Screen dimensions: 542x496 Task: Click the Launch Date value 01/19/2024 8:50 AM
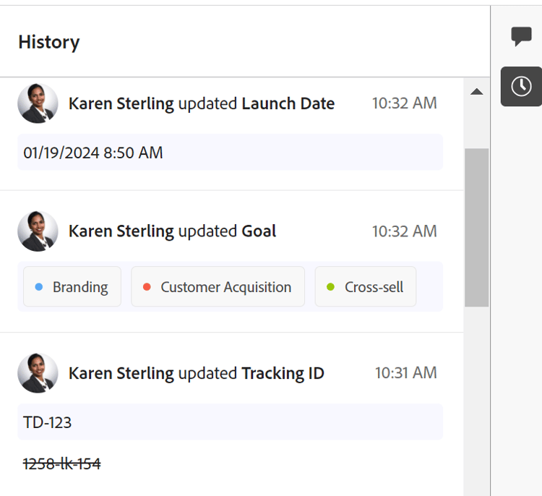pyautogui.click(x=93, y=153)
